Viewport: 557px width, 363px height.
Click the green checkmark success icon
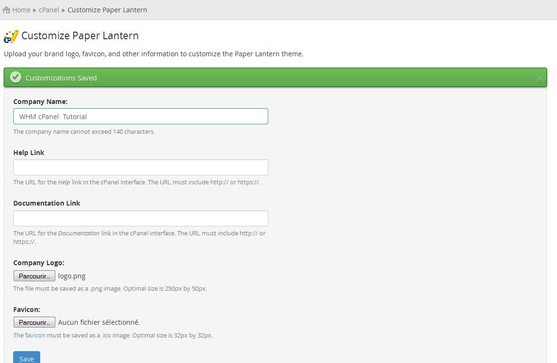tap(15, 77)
